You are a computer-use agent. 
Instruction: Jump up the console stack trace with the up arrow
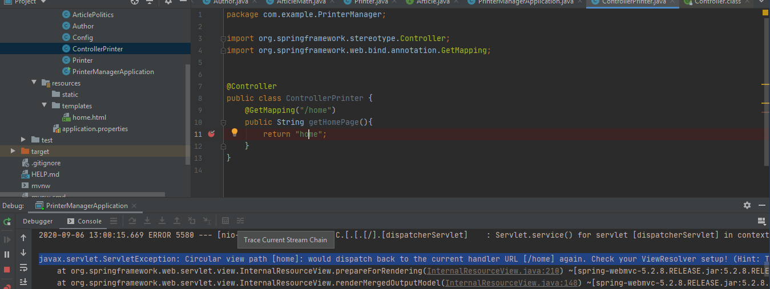point(23,238)
